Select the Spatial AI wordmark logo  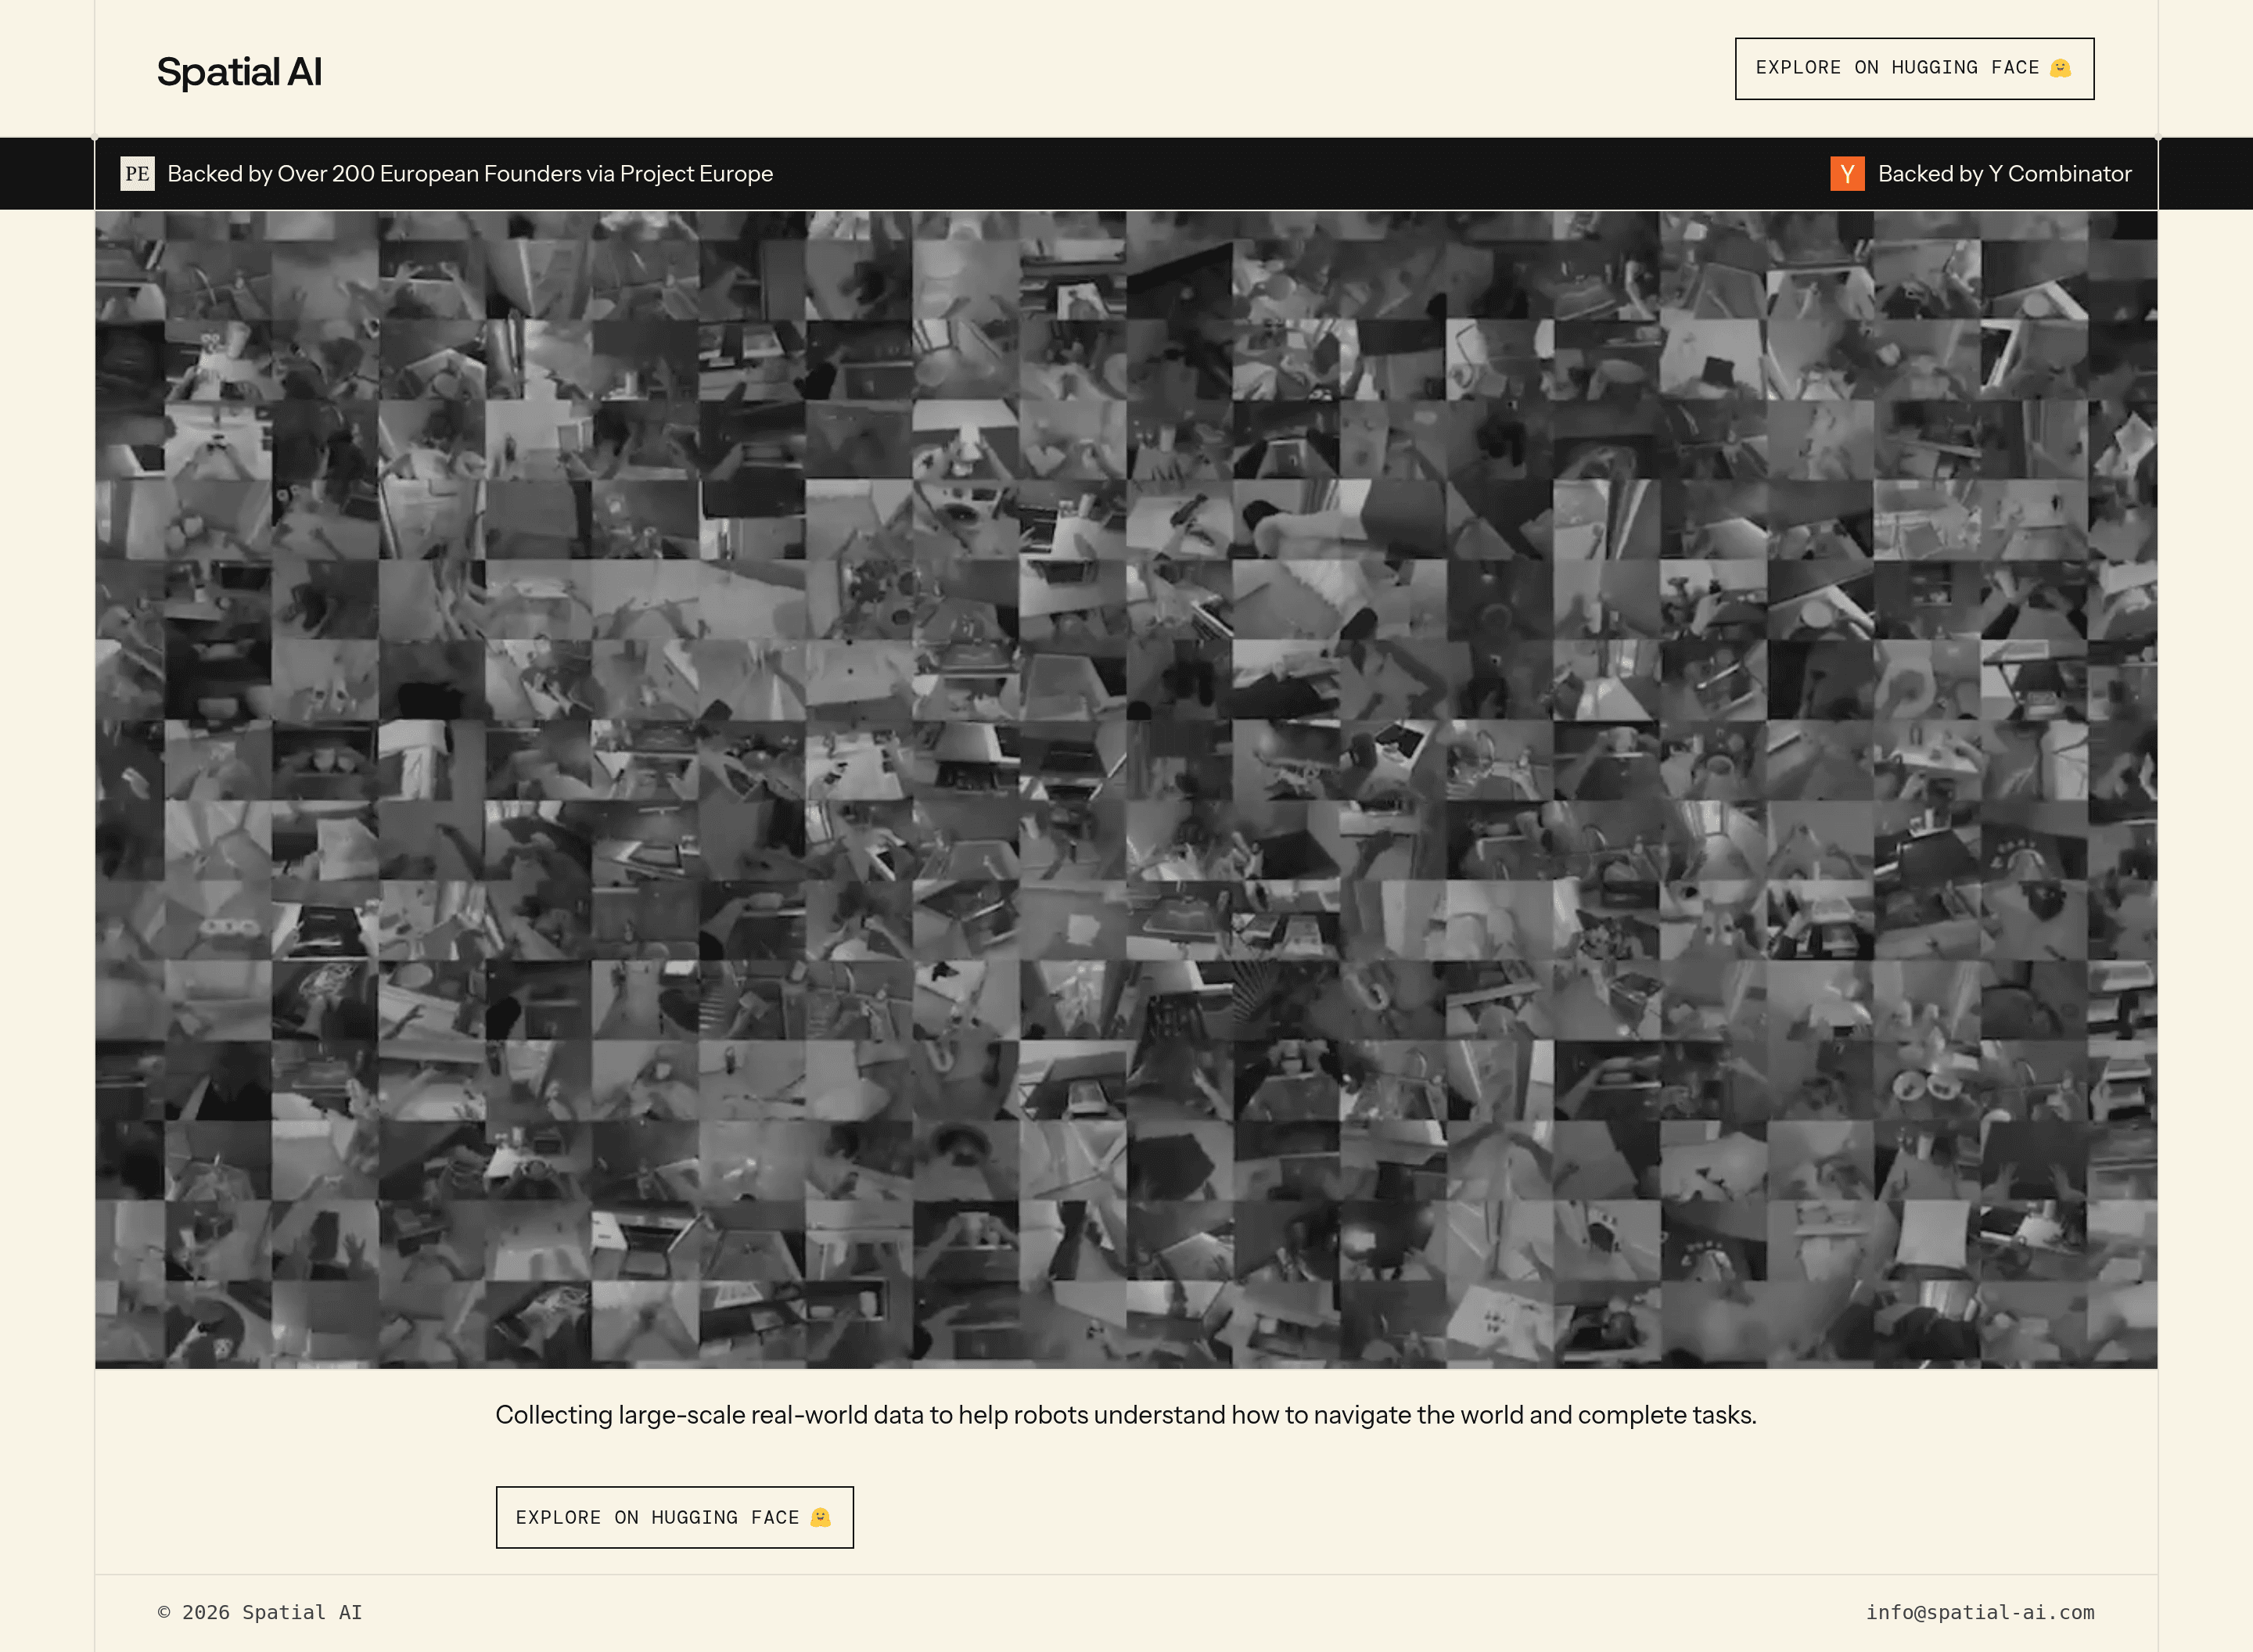click(239, 70)
